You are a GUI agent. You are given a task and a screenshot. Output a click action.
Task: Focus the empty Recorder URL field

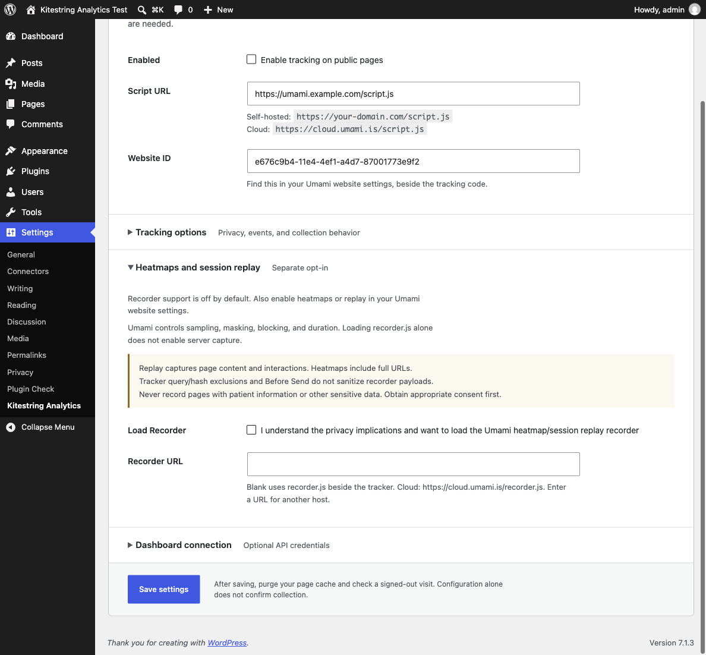(x=414, y=464)
